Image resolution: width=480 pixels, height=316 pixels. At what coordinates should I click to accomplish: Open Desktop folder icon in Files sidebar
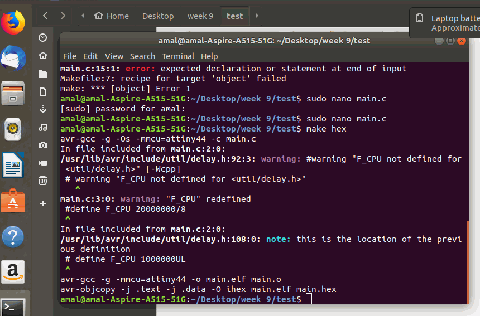coord(43,74)
